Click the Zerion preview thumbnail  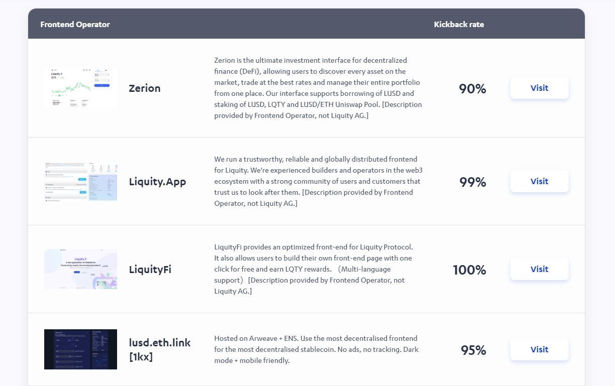80,88
